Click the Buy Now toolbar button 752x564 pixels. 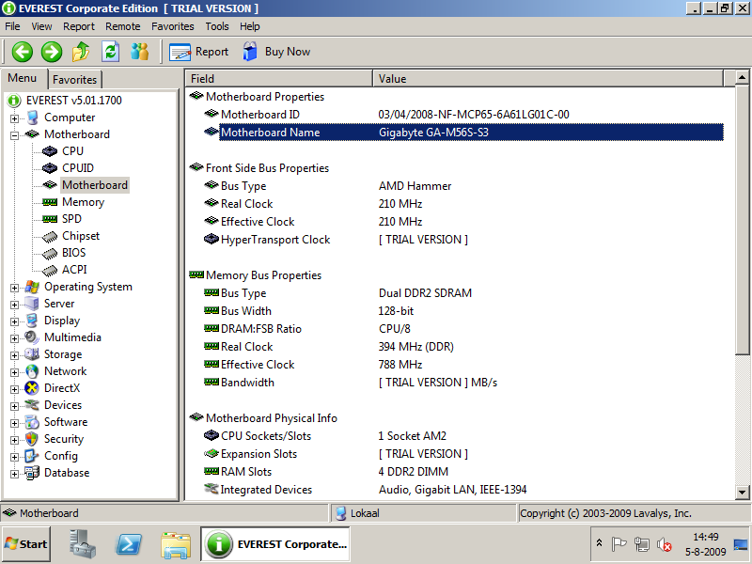tap(276, 52)
